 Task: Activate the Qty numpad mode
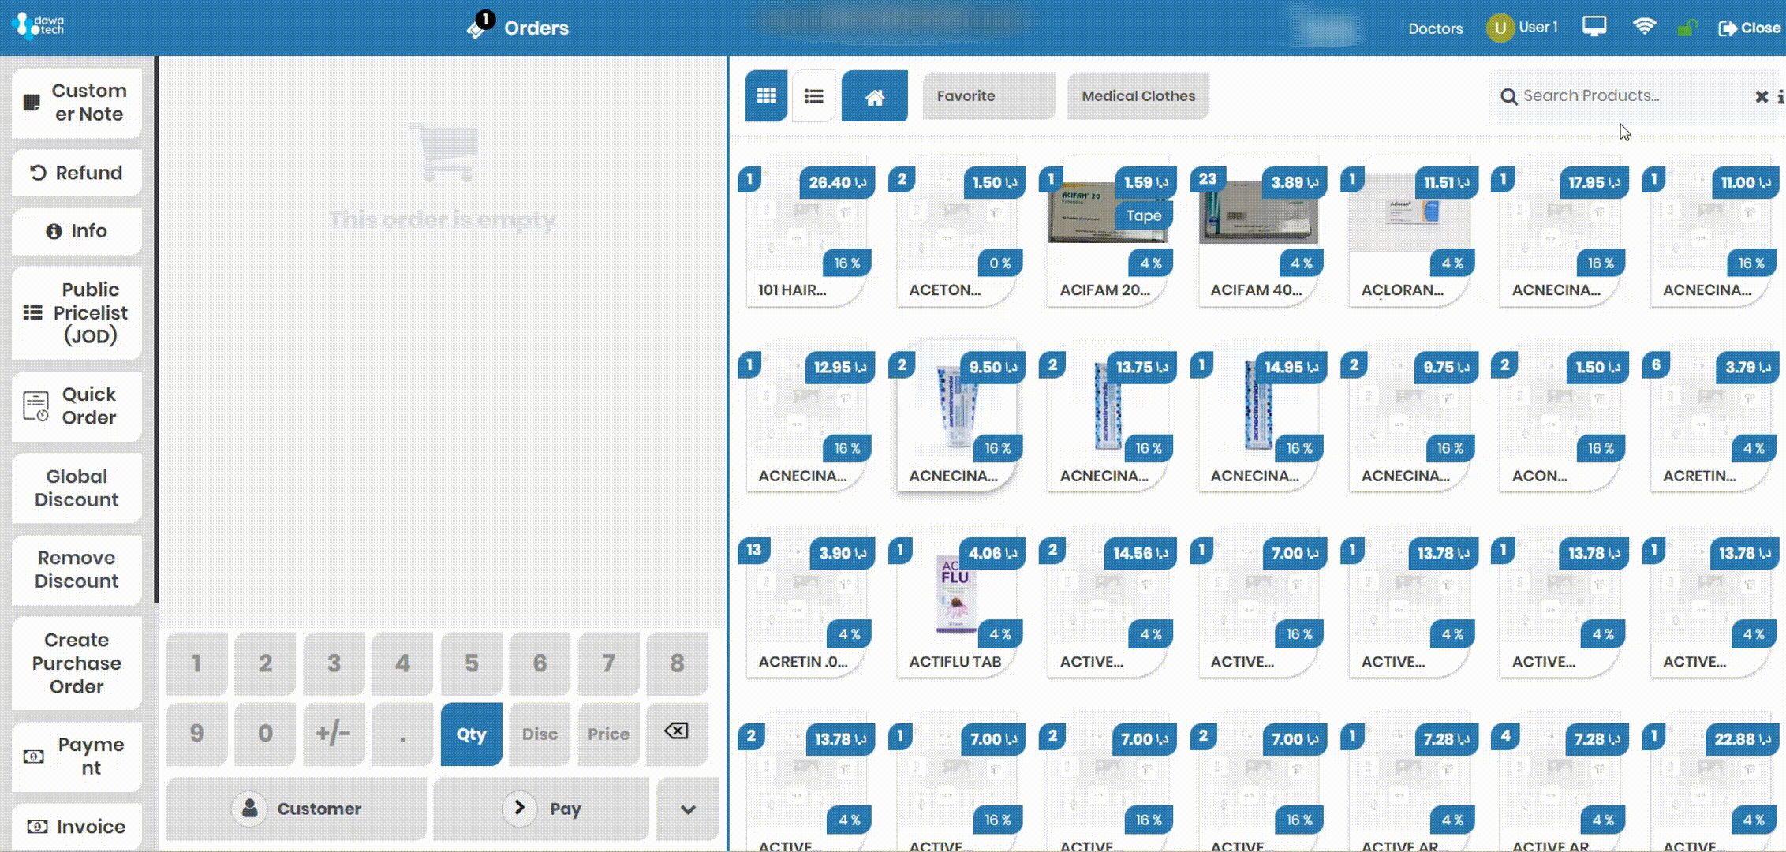471,734
